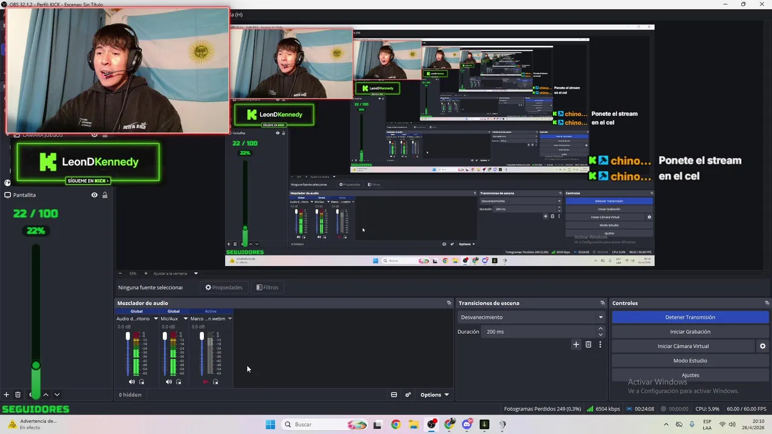Open File Explorer from the taskbar
772x434 pixels.
(414, 424)
